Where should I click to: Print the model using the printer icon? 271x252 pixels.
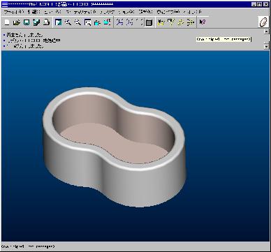pos(46,22)
